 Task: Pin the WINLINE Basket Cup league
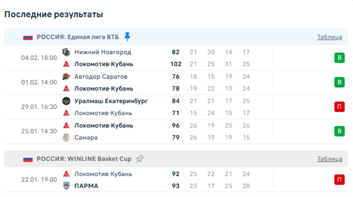pyautogui.click(x=139, y=159)
